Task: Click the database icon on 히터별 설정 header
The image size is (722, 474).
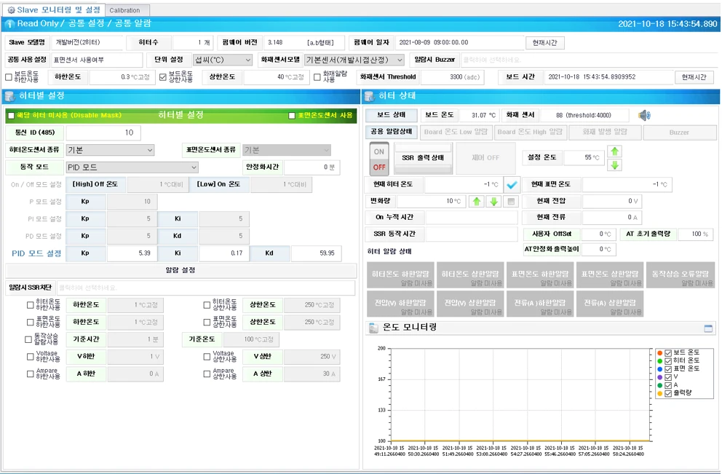Action: point(9,96)
